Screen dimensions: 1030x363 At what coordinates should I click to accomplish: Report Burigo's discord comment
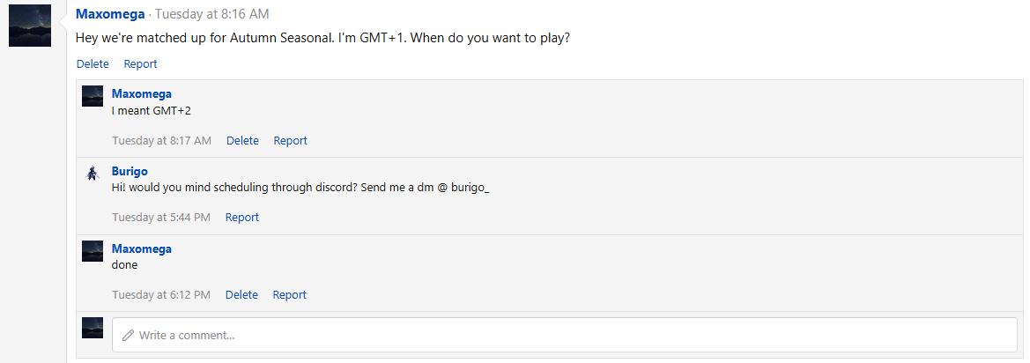point(242,217)
